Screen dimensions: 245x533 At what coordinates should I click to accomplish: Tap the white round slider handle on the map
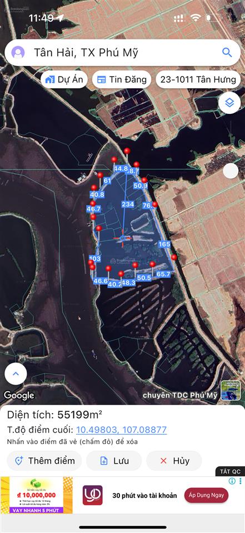pos(231,171)
